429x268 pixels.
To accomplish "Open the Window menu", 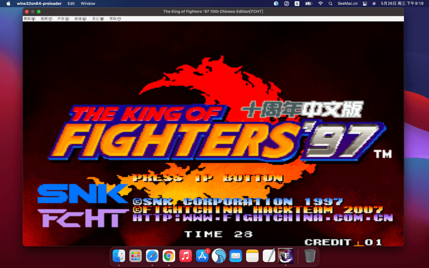I will tap(88, 4).
